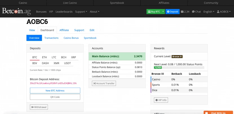Open Community in top bar
This screenshot has height=114, width=234.
(211, 3)
